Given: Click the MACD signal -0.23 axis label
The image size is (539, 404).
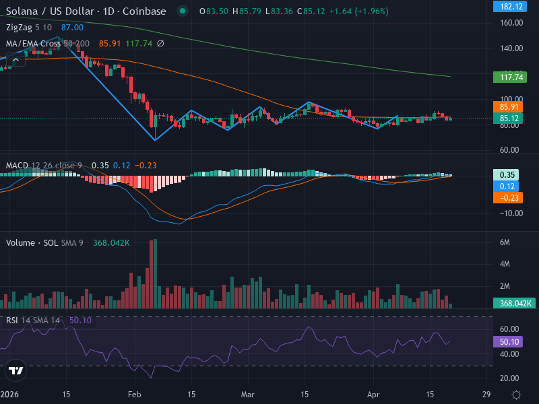Looking at the screenshot, I should coord(508,198).
